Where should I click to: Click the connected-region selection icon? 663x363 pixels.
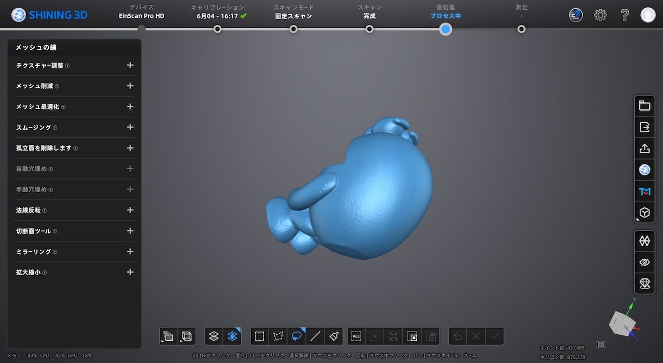[393, 336]
